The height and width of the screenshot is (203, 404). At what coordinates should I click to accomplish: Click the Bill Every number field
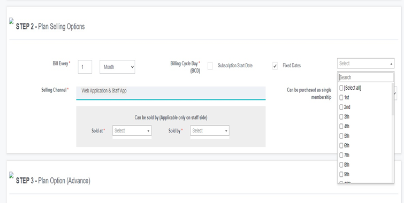(x=85, y=67)
